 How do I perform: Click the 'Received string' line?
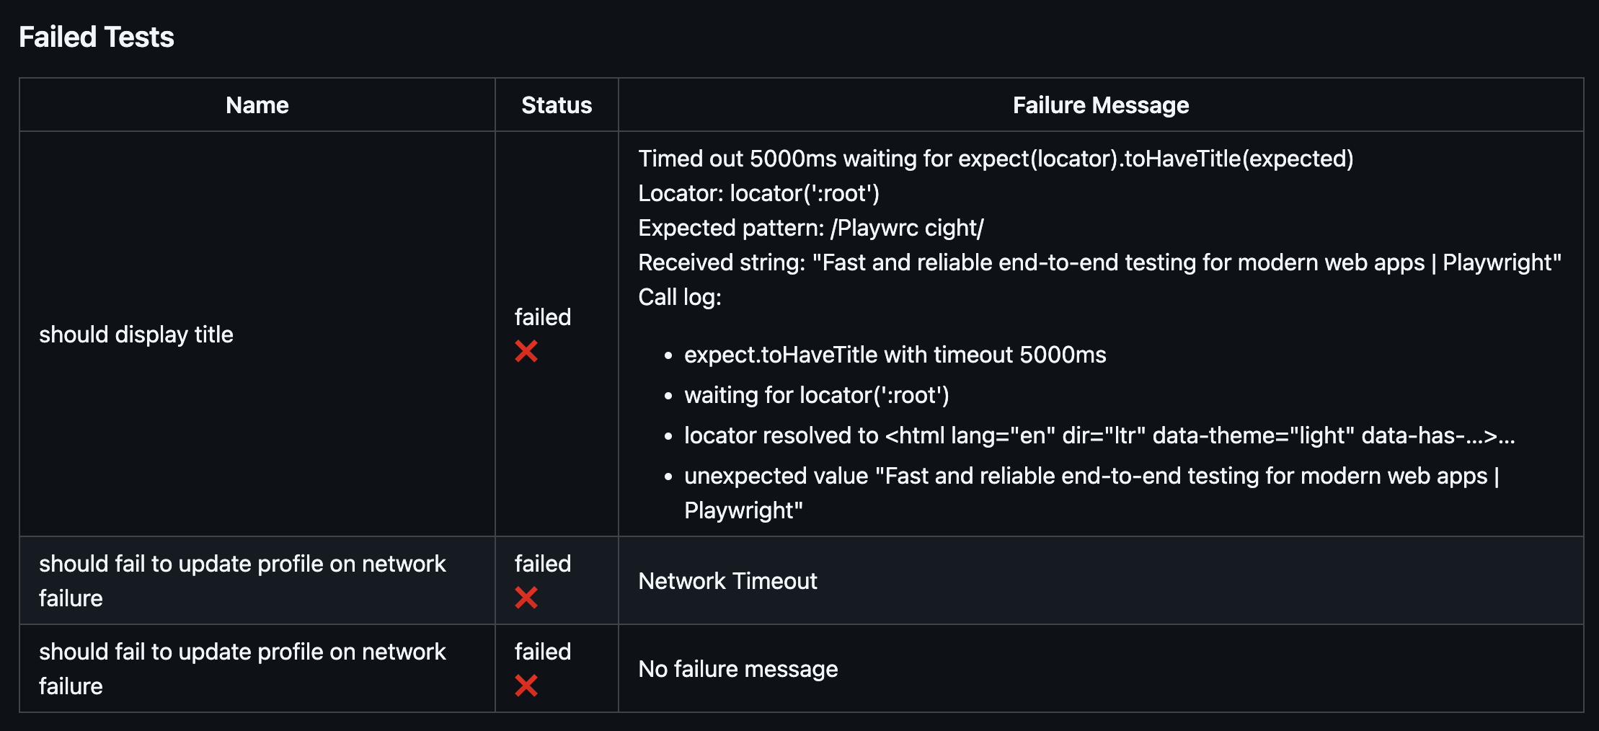coord(1099,262)
